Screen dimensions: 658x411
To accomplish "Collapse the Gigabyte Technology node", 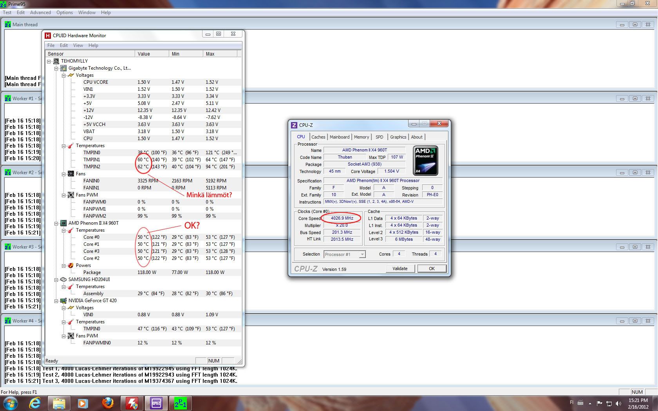I will [56, 68].
